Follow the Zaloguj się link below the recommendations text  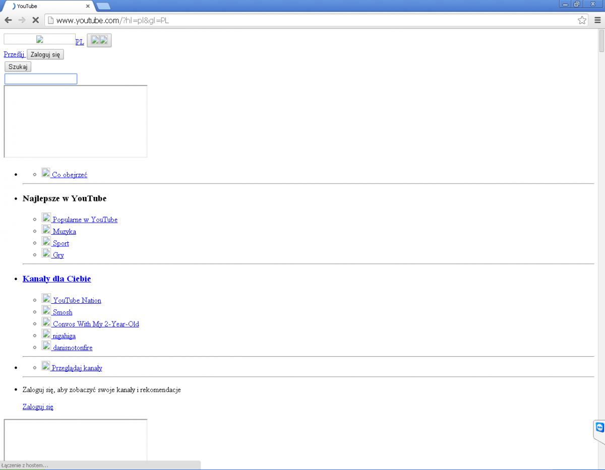[38, 407]
